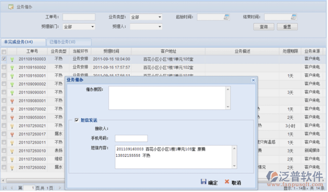Confirm with the 确定 button
Viewport: 328px width, 192px height.
tap(209, 182)
